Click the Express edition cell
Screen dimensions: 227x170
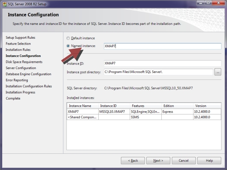(177, 112)
